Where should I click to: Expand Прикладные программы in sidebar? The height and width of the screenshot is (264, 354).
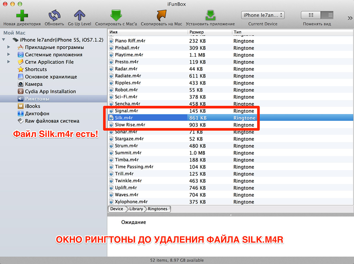point(9,47)
